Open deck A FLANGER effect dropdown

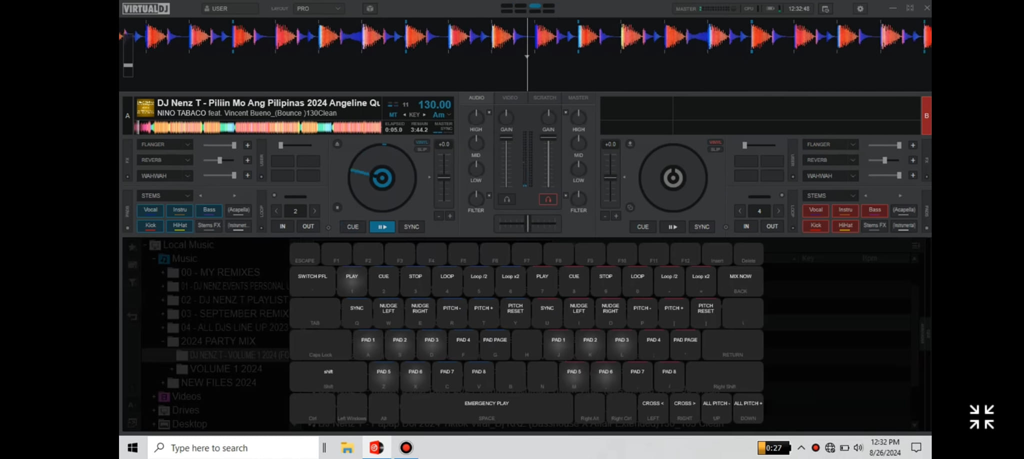(165, 144)
